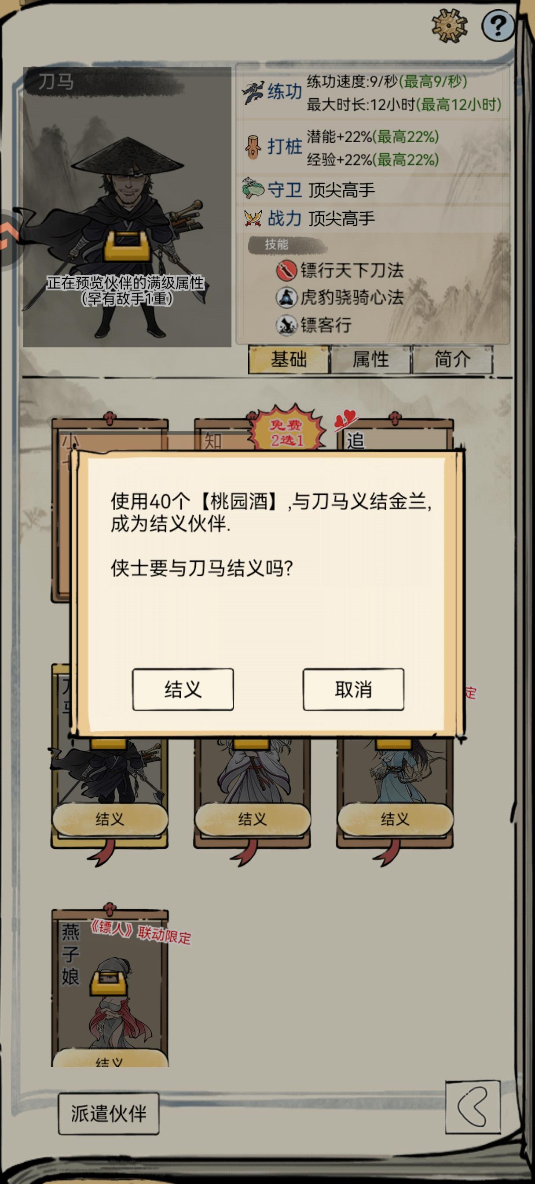Open the 简介 tab

tap(452, 359)
